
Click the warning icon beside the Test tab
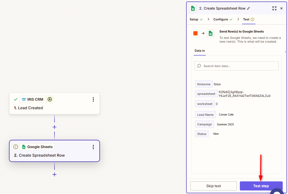pyautogui.click(x=252, y=19)
